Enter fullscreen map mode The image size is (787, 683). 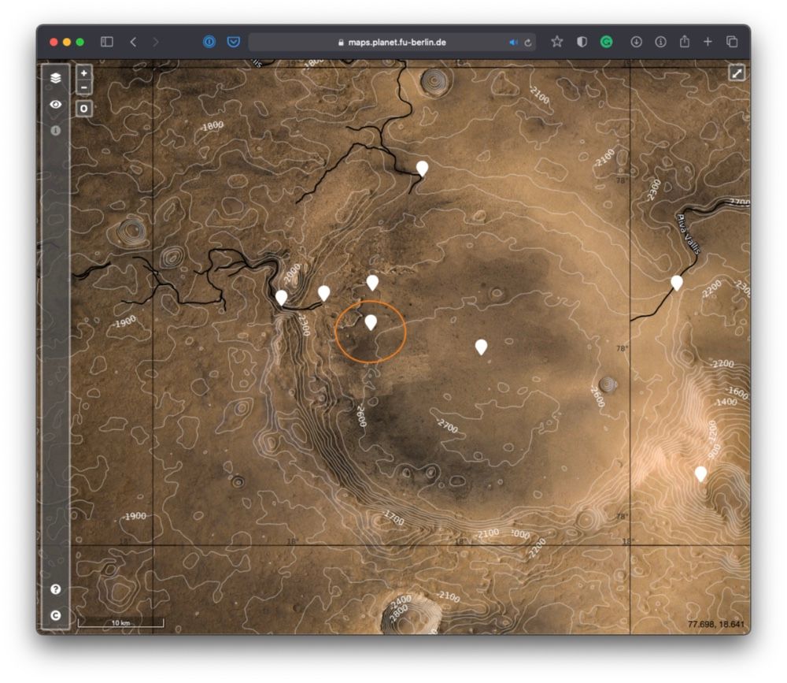737,73
